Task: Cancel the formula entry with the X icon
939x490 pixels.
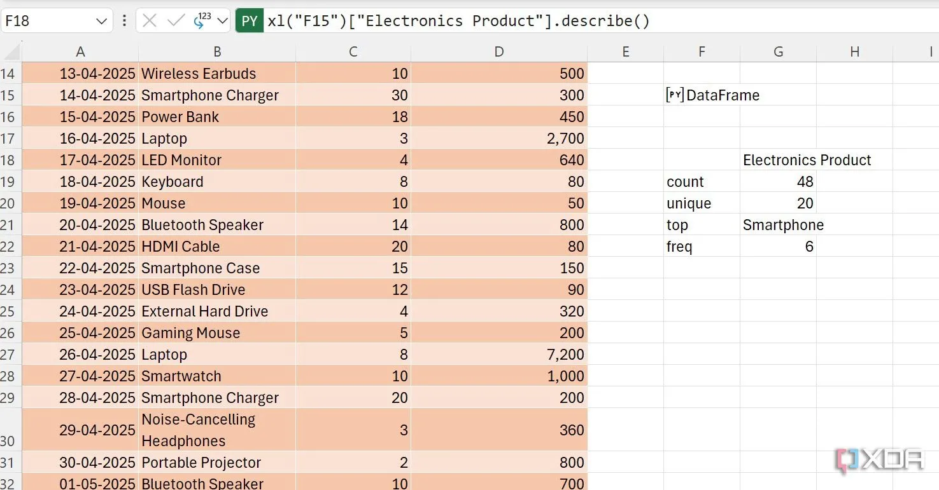Action: (x=150, y=20)
